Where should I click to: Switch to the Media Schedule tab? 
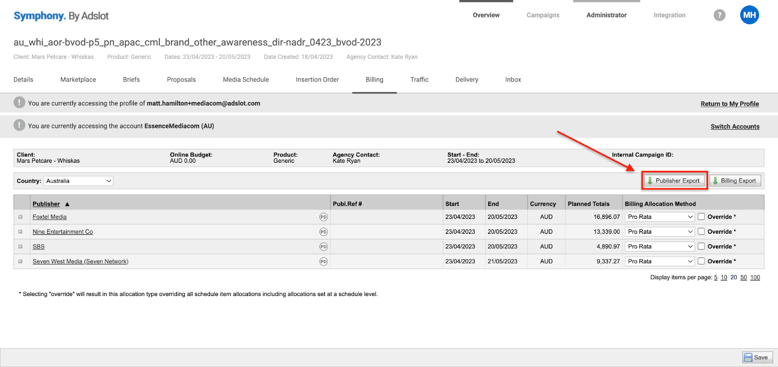pos(246,80)
